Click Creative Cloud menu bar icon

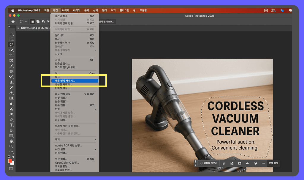point(273,10)
